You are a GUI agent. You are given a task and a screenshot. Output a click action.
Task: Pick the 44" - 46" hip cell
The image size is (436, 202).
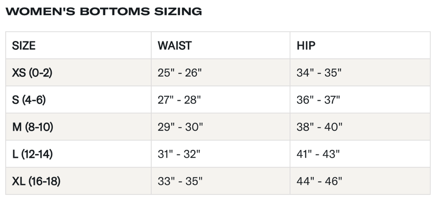pos(320,182)
